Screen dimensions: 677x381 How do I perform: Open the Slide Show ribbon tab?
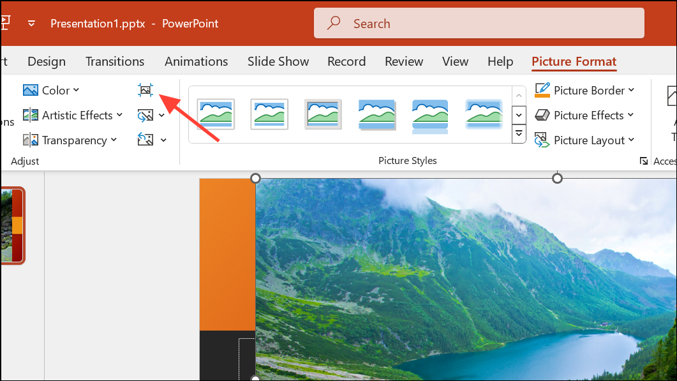[x=278, y=61]
